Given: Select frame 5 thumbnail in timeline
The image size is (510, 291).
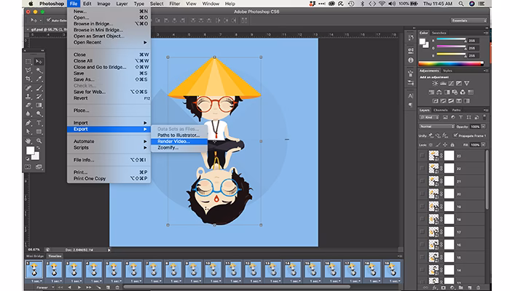Looking at the screenshot, I should [115, 269].
